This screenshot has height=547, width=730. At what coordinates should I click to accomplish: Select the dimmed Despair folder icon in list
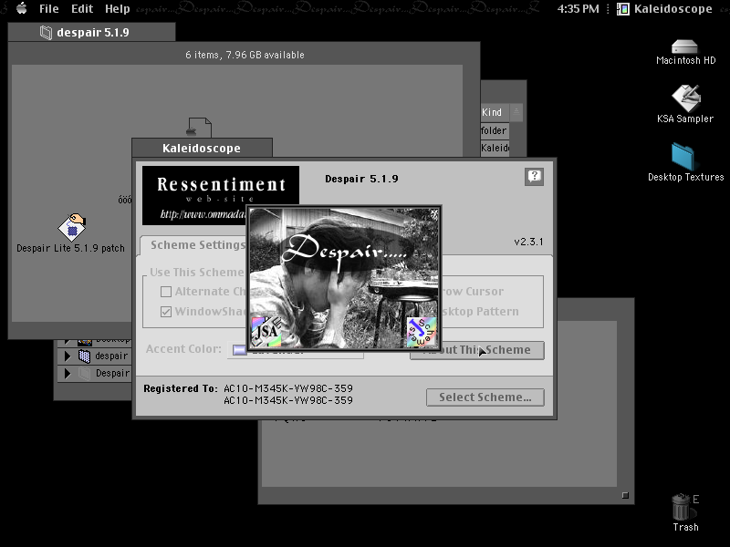pos(84,374)
